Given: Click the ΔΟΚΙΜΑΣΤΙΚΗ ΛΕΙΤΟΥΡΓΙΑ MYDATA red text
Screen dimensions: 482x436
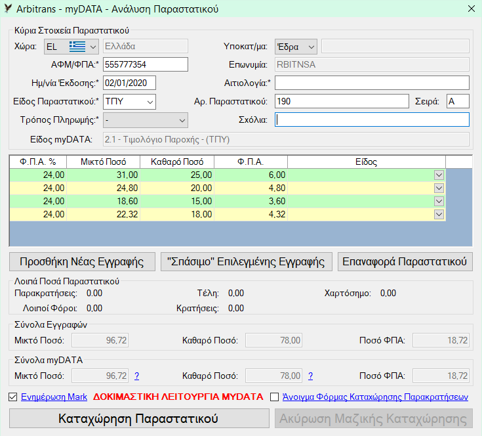Looking at the screenshot, I should tap(178, 397).
